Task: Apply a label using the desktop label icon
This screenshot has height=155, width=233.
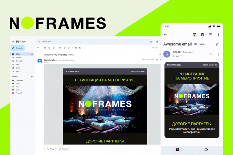Action: pyautogui.click(x=80, y=48)
